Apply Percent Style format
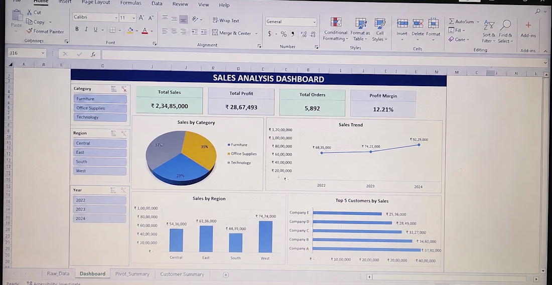Screen dimensions: 552x285 (284, 34)
